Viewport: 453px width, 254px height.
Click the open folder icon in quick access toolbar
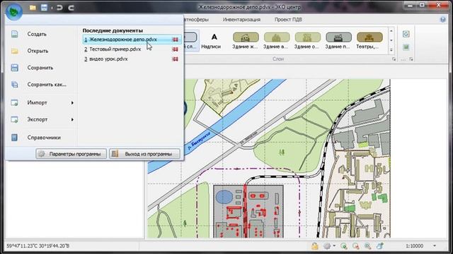(x=33, y=8)
